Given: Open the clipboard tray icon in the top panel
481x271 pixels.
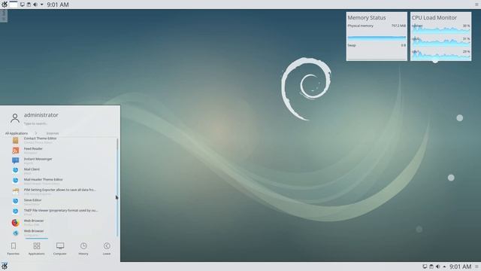Looking at the screenshot, I should 29,5.
